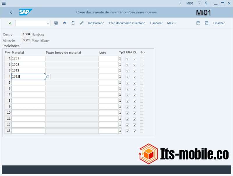Viewport: 233px width, 176px height.
Task: Tick the Bor checkbox in row 2
Action: (x=142, y=65)
